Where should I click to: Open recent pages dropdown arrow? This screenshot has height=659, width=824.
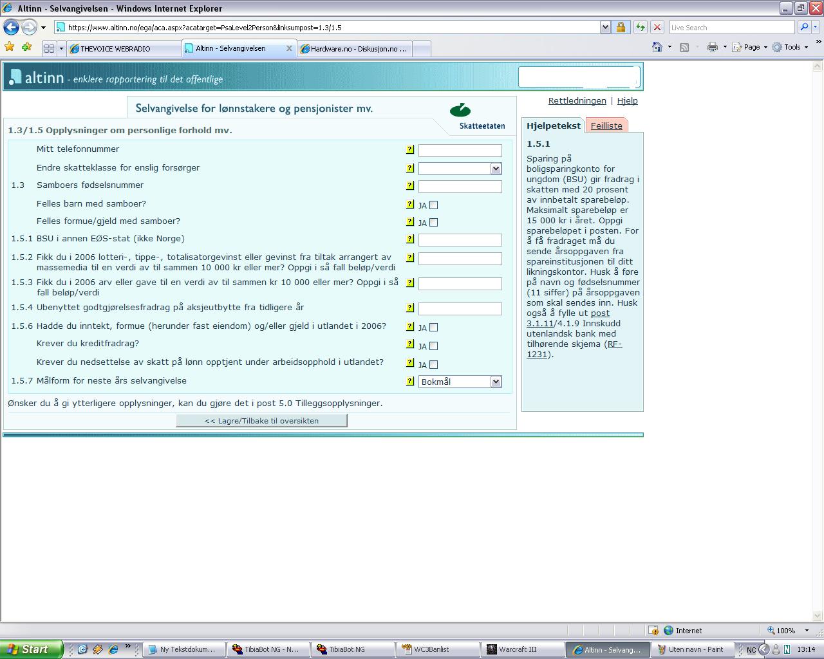coord(43,27)
